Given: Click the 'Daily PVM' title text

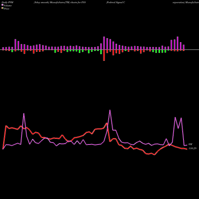Looking at the screenshot, I should coord(8,2).
